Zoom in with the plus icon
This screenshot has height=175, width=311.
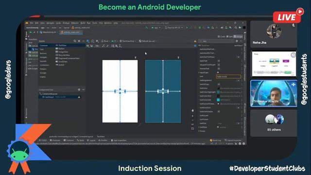192,116
